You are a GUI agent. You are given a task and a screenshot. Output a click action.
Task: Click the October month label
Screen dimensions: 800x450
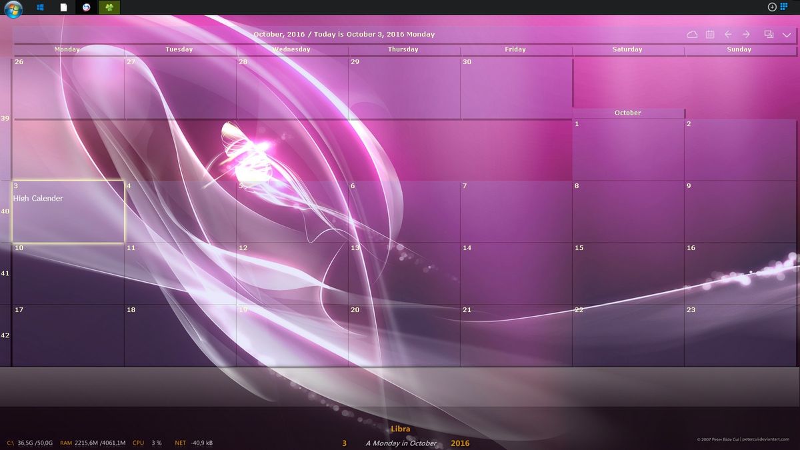click(x=627, y=113)
